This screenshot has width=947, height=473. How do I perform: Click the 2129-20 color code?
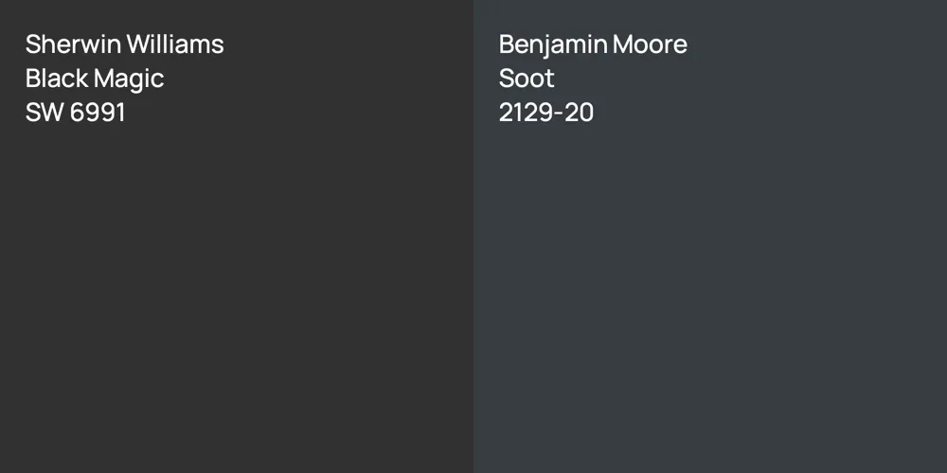tap(546, 113)
